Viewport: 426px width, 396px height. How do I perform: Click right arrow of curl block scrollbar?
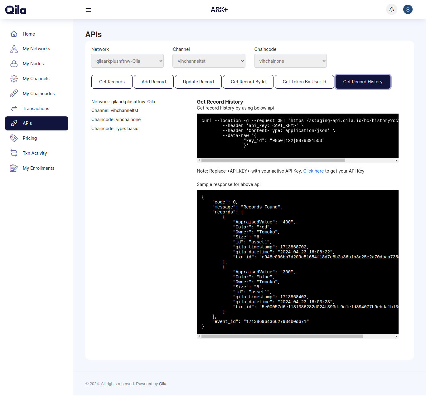pos(396,160)
